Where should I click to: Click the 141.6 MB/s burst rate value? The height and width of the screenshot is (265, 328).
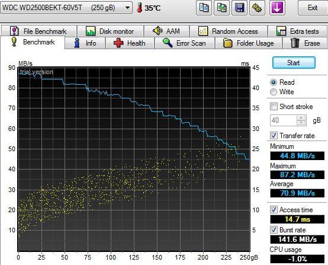click(x=297, y=240)
